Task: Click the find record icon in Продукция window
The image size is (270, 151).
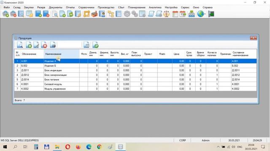Action: (20, 45)
